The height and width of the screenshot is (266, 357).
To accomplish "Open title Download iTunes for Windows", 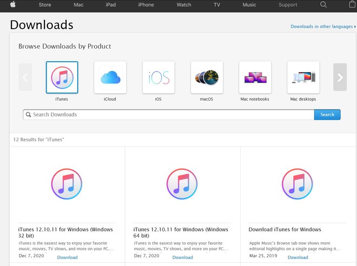I will tap(285, 229).
